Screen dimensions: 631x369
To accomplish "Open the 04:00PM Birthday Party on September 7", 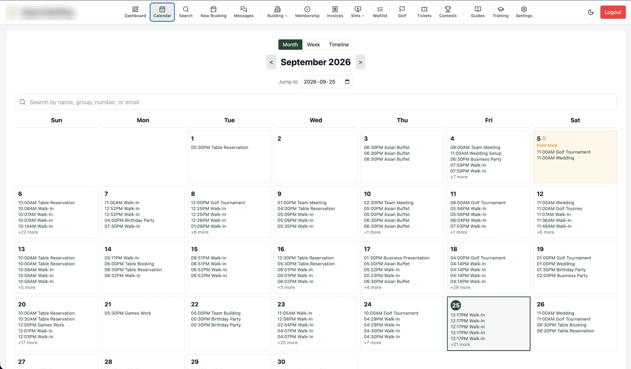I will click(129, 220).
